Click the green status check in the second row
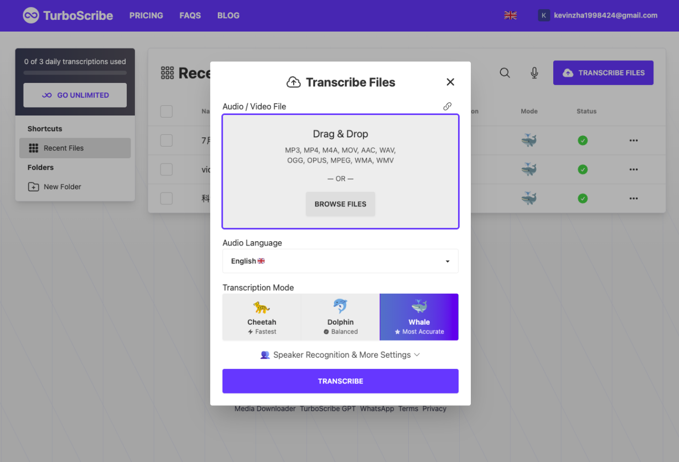Viewport: 679px width, 462px height. pyautogui.click(x=583, y=170)
